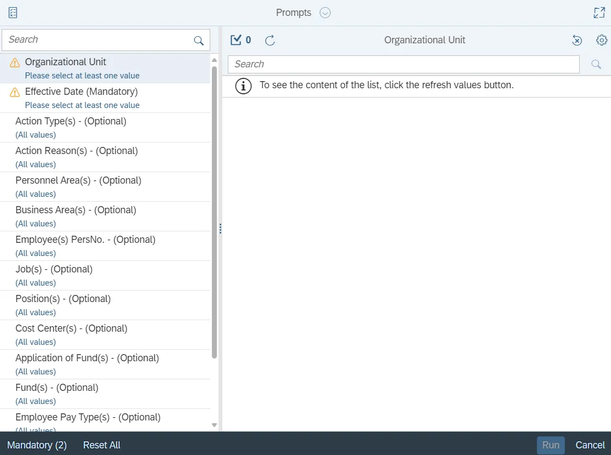Expand the Prompts dropdown chevron
The image size is (611, 455).
pos(325,13)
